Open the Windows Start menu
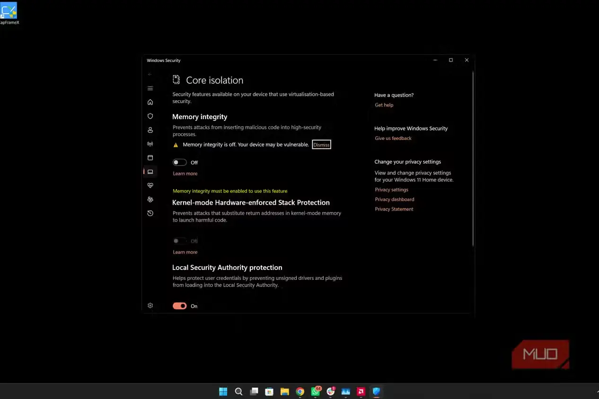The width and height of the screenshot is (599, 399). [x=223, y=391]
